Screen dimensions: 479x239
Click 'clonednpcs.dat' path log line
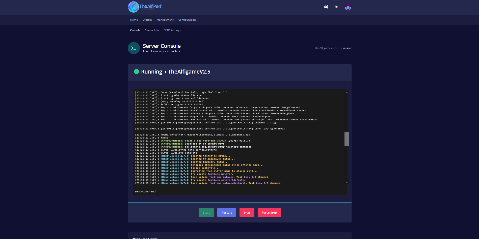[x=193, y=135]
